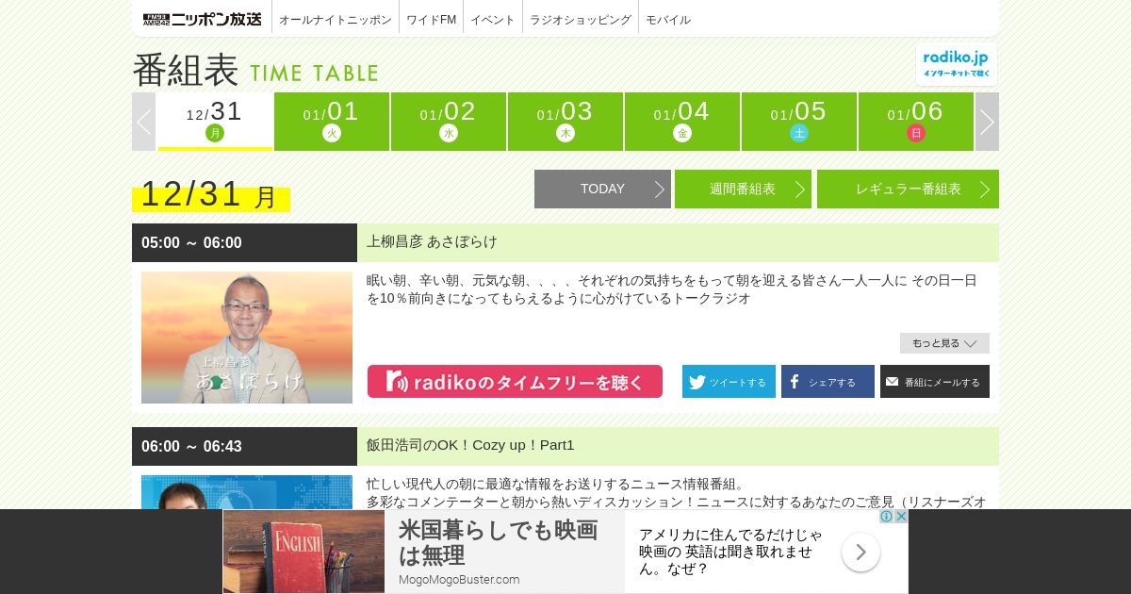The width and height of the screenshot is (1131, 594).
Task: Select the 01/04 Friday date tab
Action: coord(682,122)
